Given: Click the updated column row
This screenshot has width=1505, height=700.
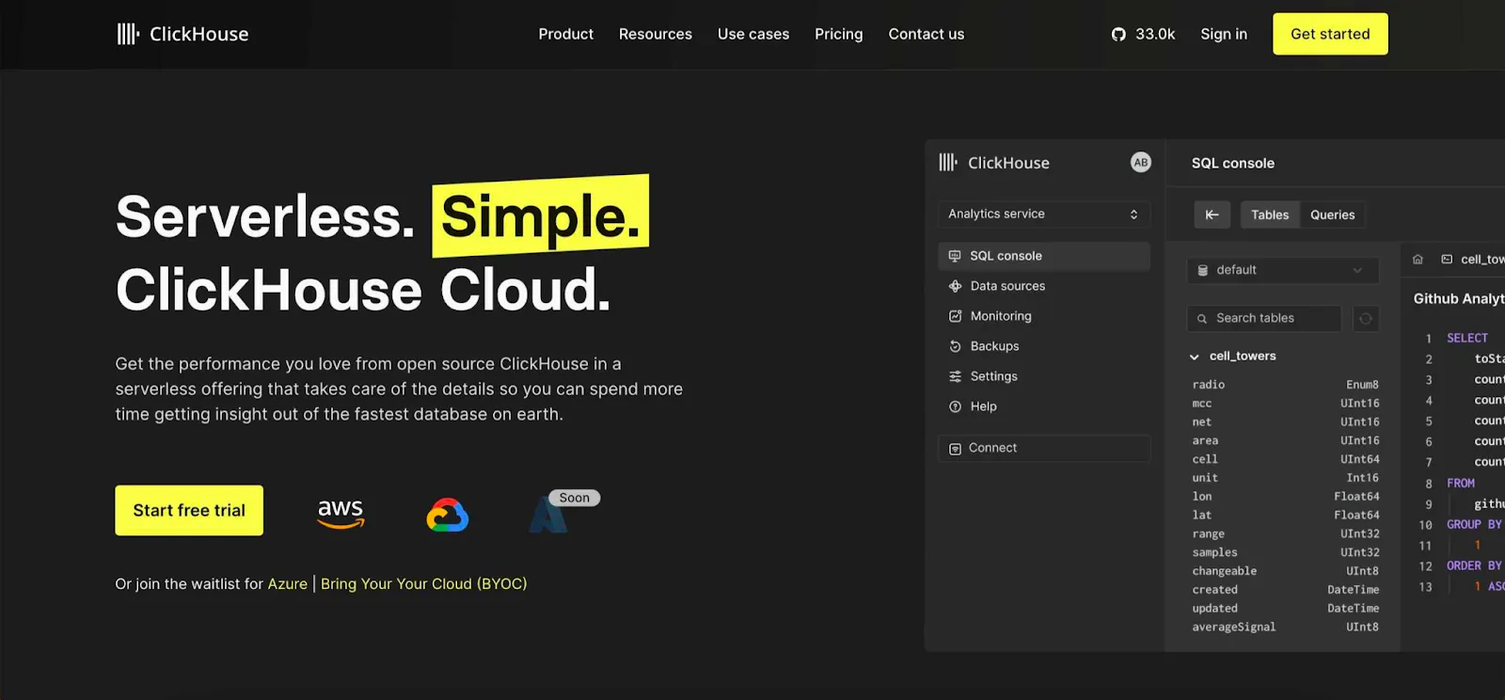Looking at the screenshot, I should click(x=1285, y=609).
